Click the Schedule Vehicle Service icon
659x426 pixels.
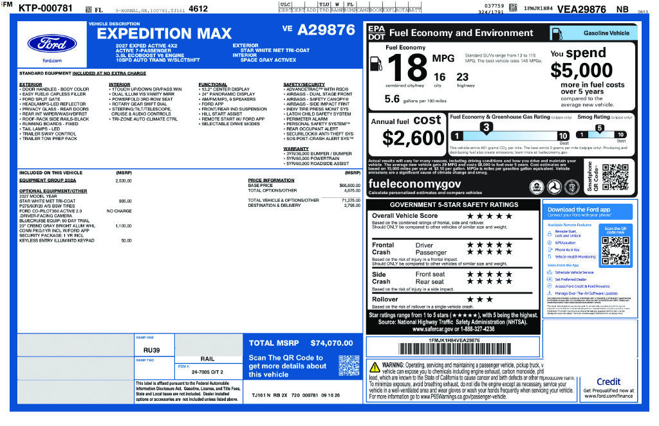550,272
